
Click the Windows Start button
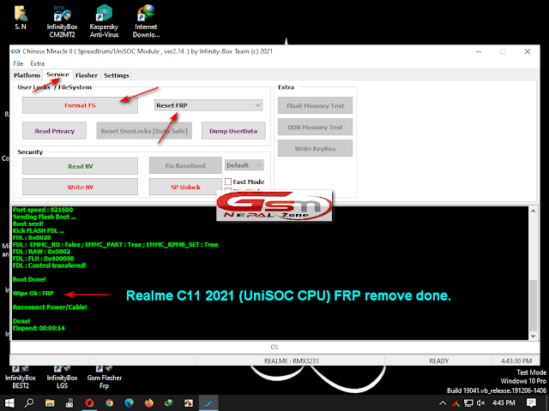coord(9,403)
